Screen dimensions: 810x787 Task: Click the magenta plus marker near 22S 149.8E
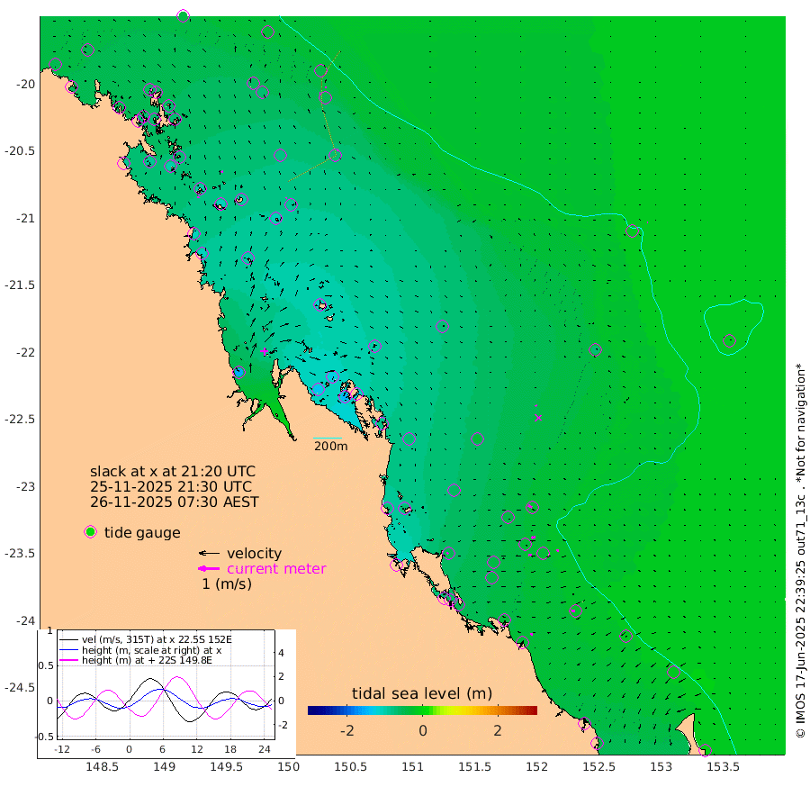(x=265, y=351)
